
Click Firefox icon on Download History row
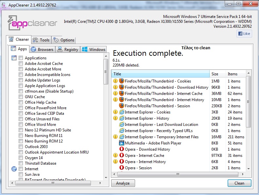coord(122,87)
